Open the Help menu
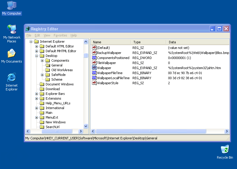This screenshot has height=169, width=237. click(73, 35)
